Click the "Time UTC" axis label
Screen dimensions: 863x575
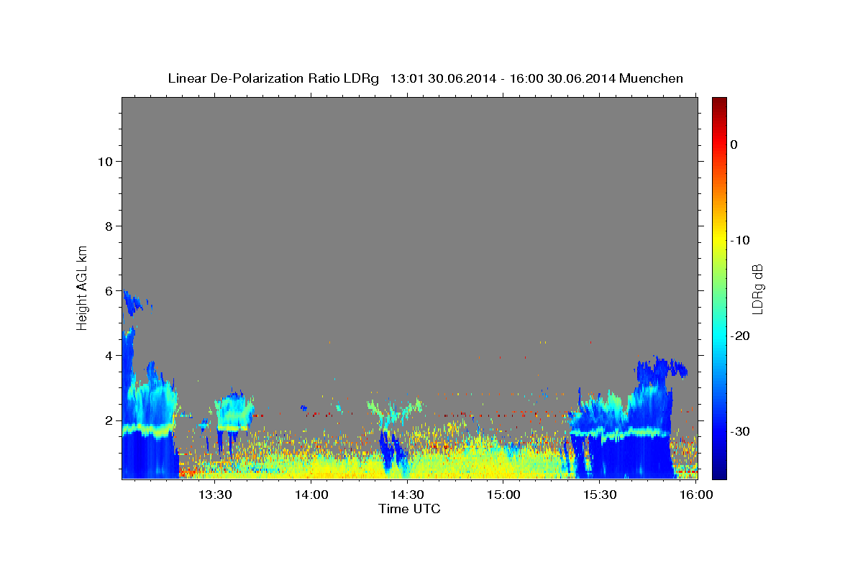[409, 509]
